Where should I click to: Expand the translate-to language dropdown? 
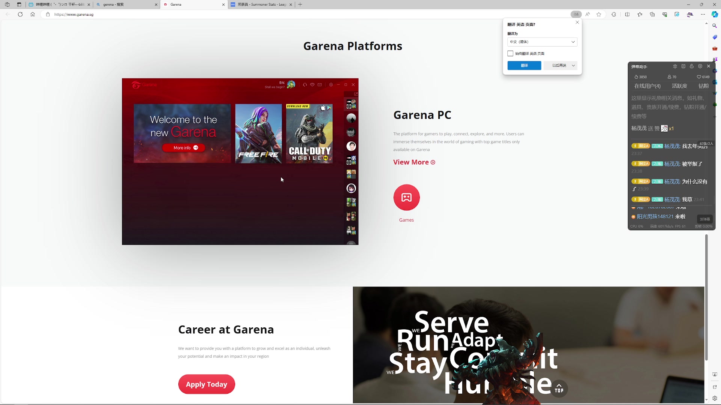coord(542,42)
